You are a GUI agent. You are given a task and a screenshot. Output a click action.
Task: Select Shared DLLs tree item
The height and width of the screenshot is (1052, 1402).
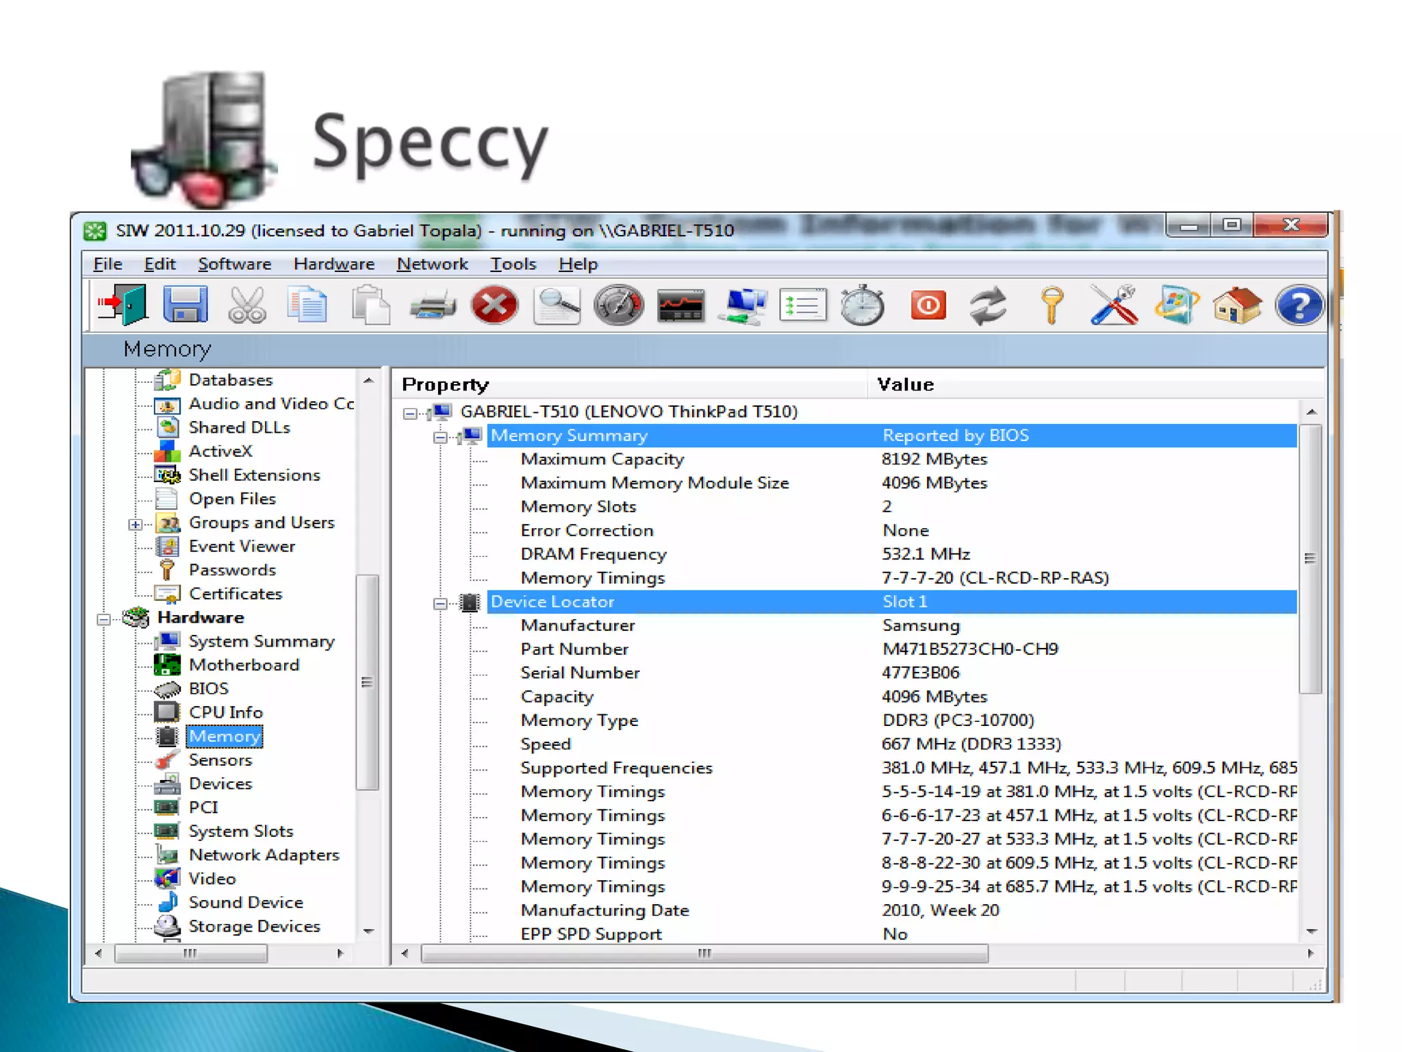(x=240, y=427)
